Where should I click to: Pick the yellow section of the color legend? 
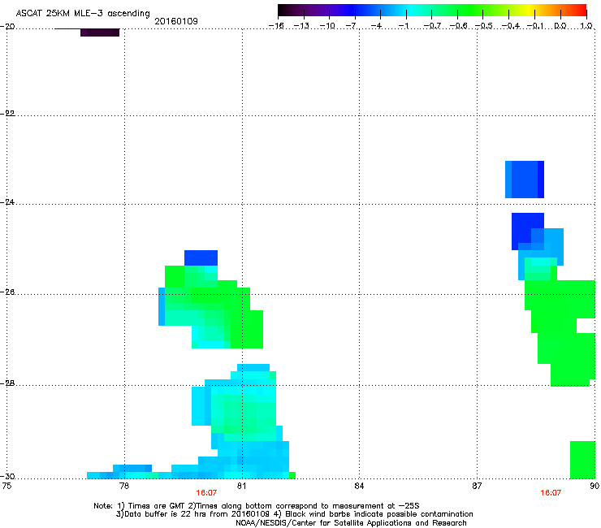pos(530,10)
